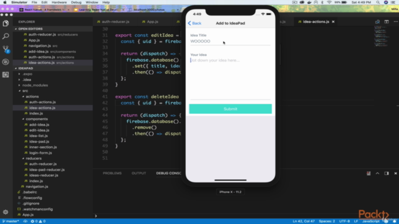Close the idea-actions.js editor tab
This screenshot has width=399, height=224.
(333, 22)
